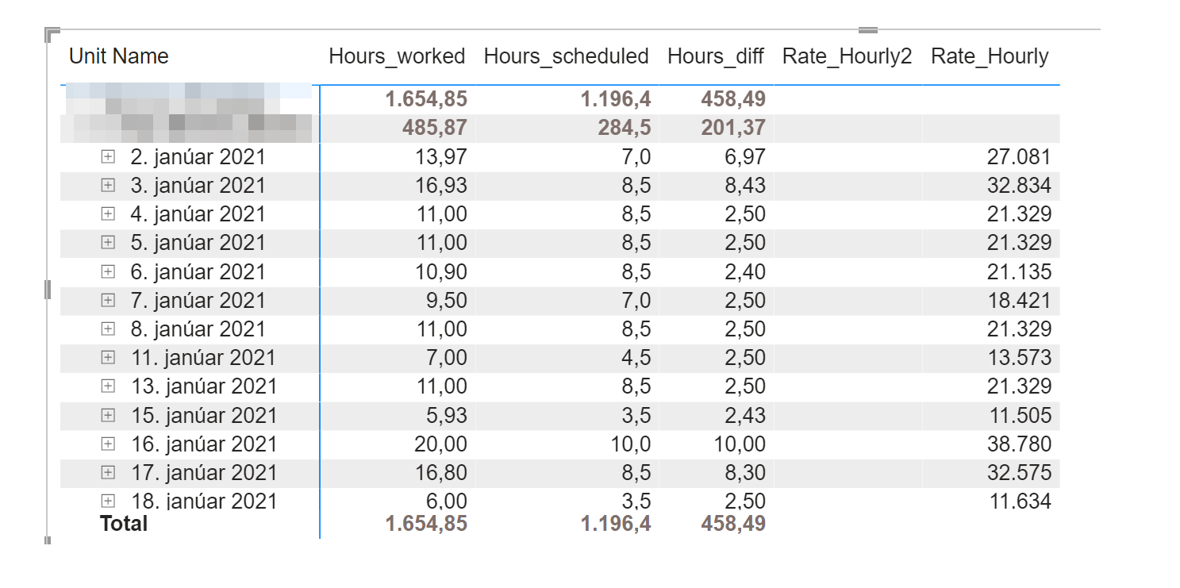Expand the 8. janúar 2021 row
Viewport: 1180px width, 588px height.
point(108,329)
